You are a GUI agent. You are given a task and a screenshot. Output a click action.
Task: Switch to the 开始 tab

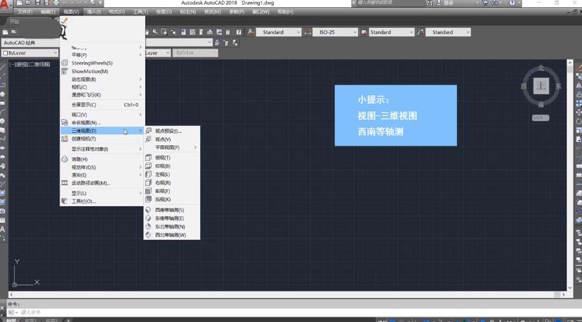[15, 21]
